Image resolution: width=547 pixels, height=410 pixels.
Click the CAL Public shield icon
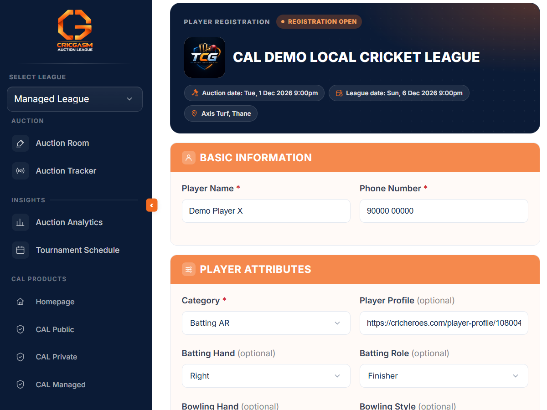coord(20,329)
